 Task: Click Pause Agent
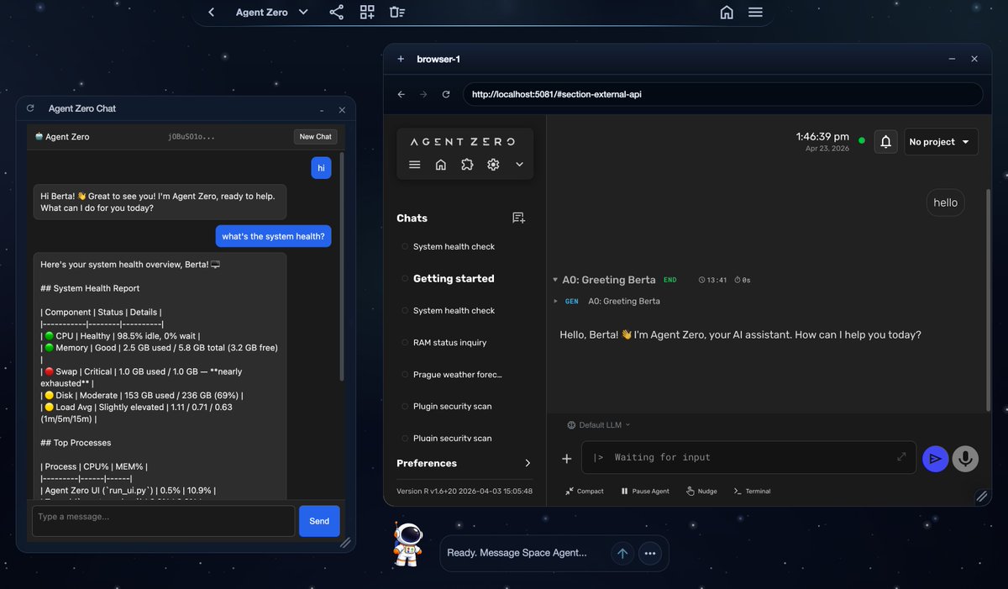pos(645,491)
